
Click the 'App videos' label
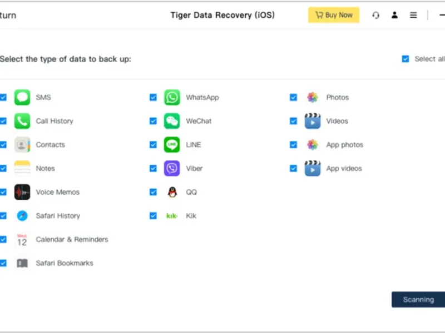(x=344, y=169)
